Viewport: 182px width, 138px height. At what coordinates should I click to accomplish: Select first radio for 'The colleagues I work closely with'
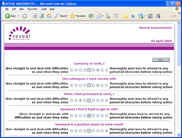point(72,85)
